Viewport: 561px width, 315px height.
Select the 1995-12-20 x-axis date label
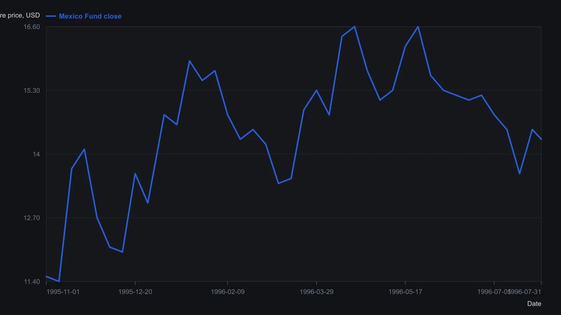click(135, 292)
